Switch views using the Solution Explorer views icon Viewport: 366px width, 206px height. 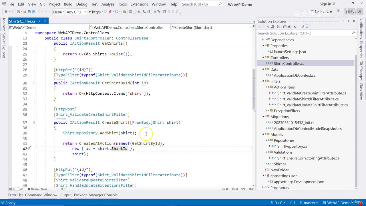[x=272, y=27]
